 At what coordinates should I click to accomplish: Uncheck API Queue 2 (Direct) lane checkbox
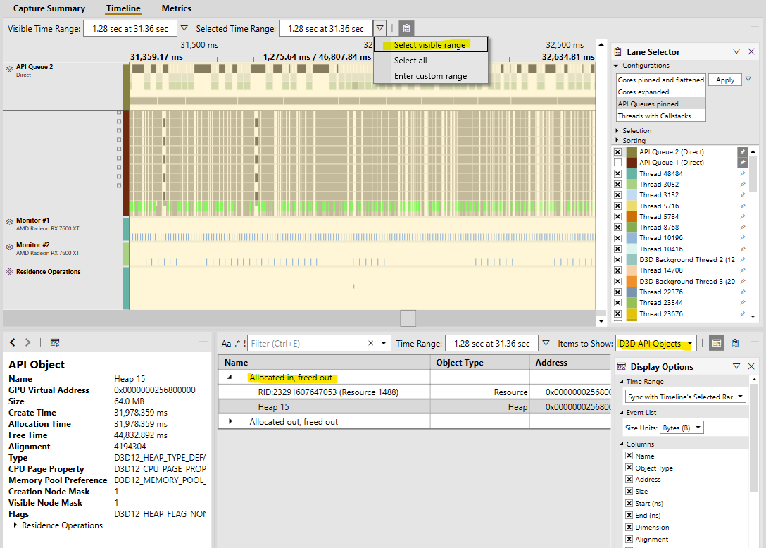click(x=617, y=151)
